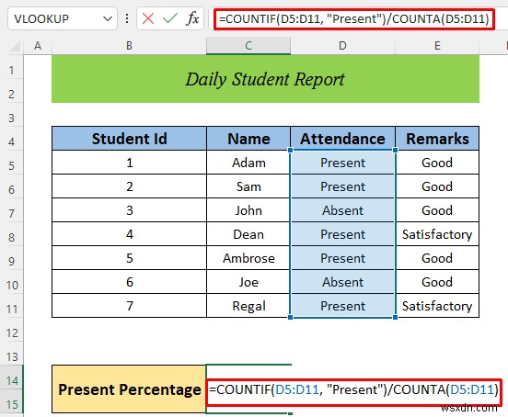Select the cell containing Dean

[x=248, y=234]
